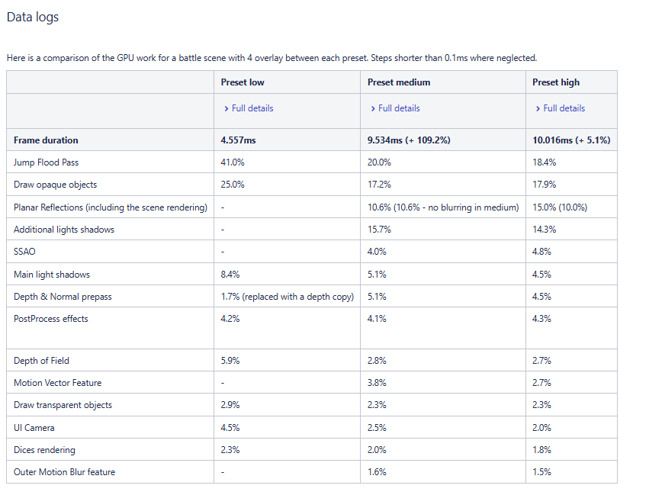The width and height of the screenshot is (649, 495).
Task: Click the Data logs page title
Action: click(34, 16)
